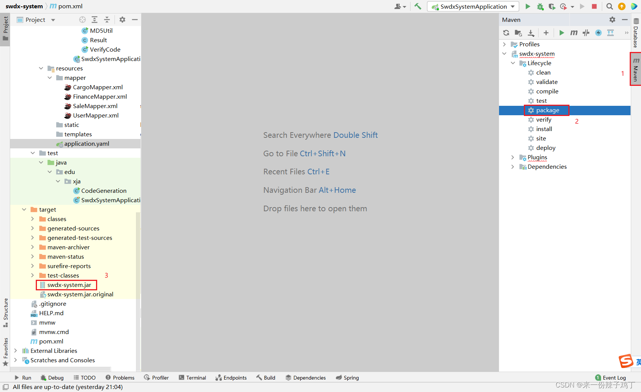Download sources in the Maven panel
Viewport: 641px width, 392px height.
coord(531,33)
